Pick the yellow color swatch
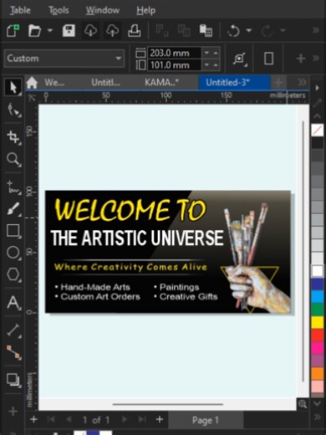326x435 pixels. tap(317, 322)
